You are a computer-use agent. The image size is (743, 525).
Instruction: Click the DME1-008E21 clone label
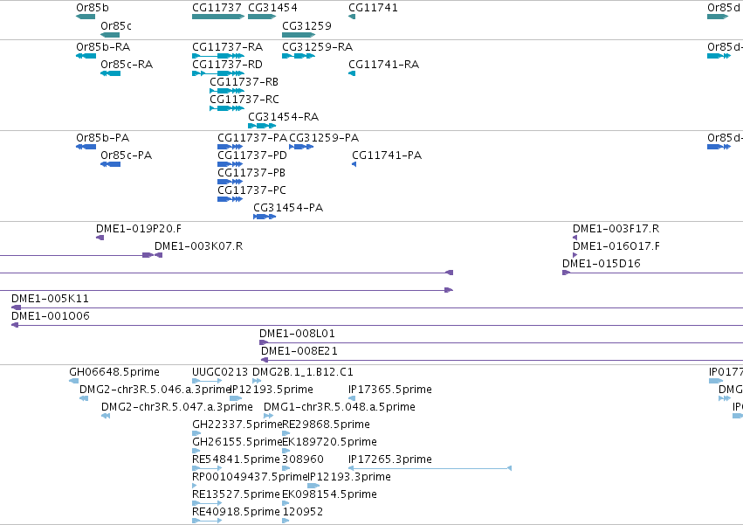tap(299, 351)
